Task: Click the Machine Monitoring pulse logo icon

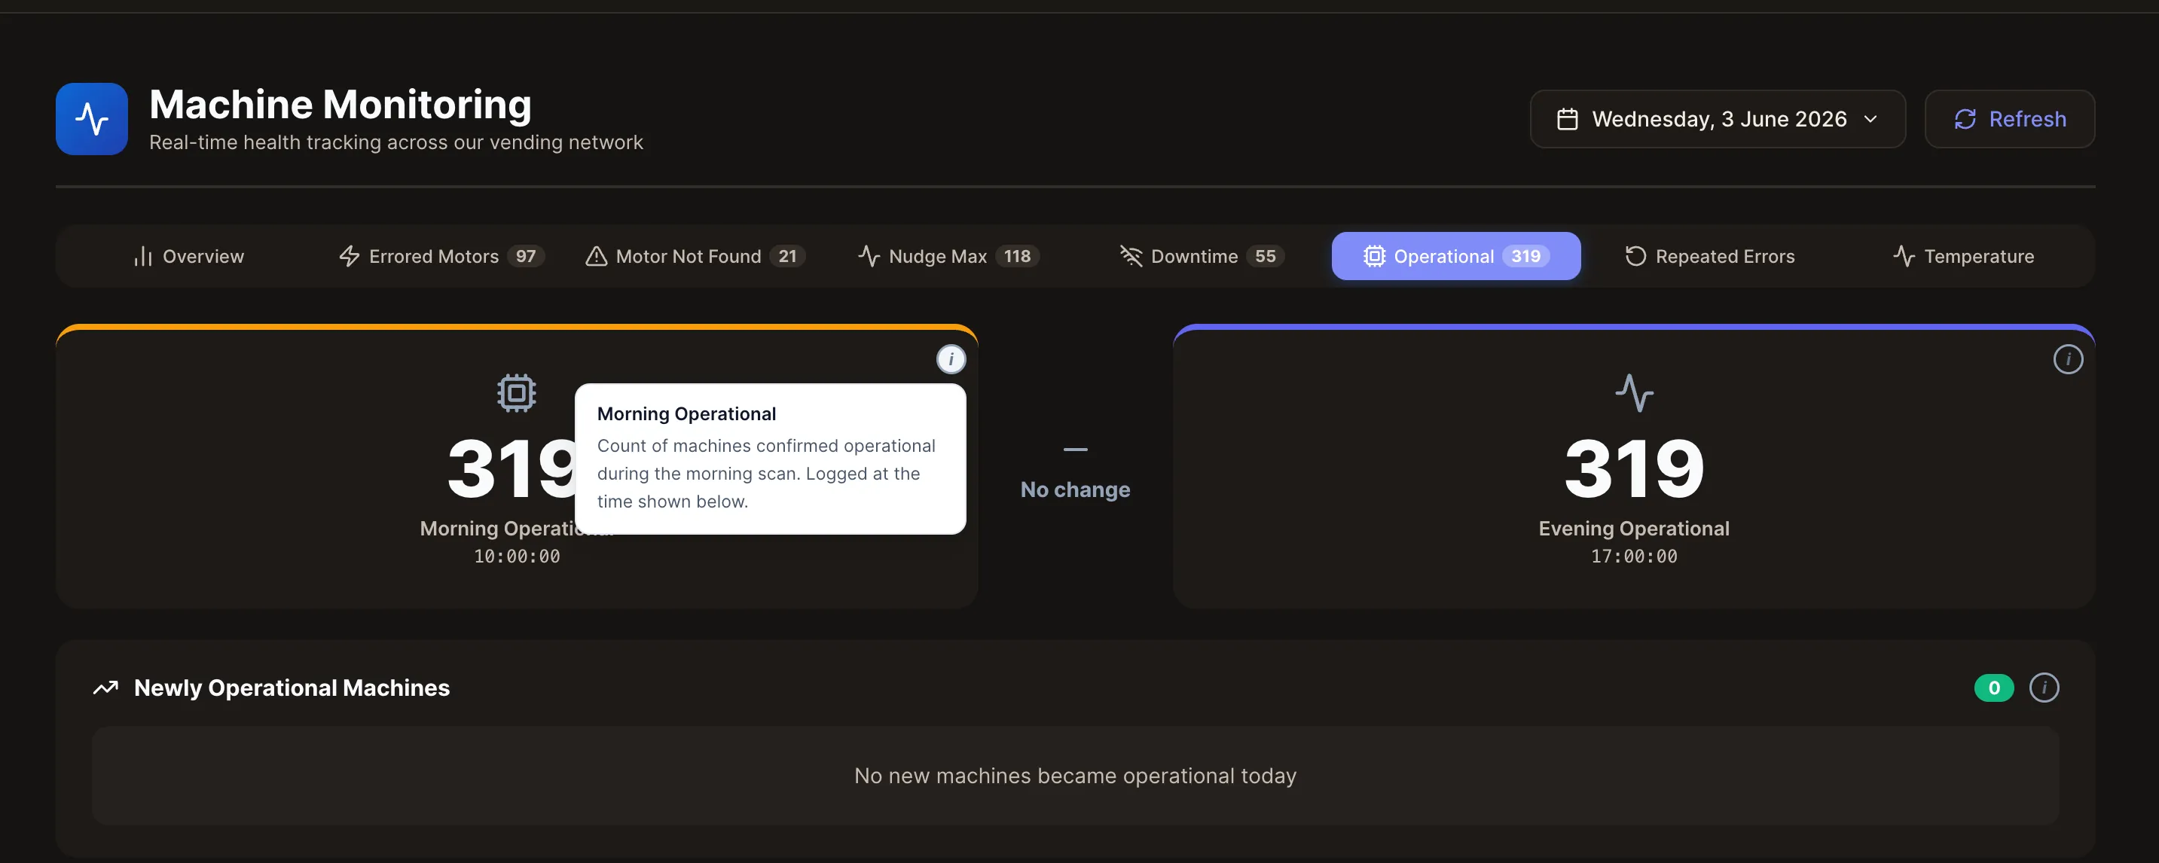Action: pyautogui.click(x=91, y=119)
